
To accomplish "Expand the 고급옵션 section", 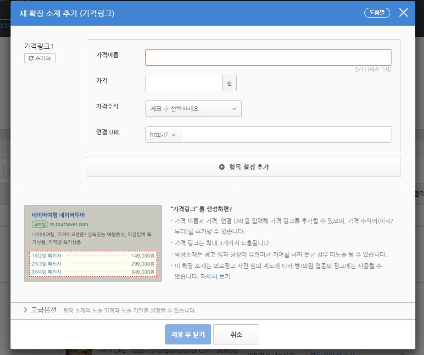I will [40, 310].
